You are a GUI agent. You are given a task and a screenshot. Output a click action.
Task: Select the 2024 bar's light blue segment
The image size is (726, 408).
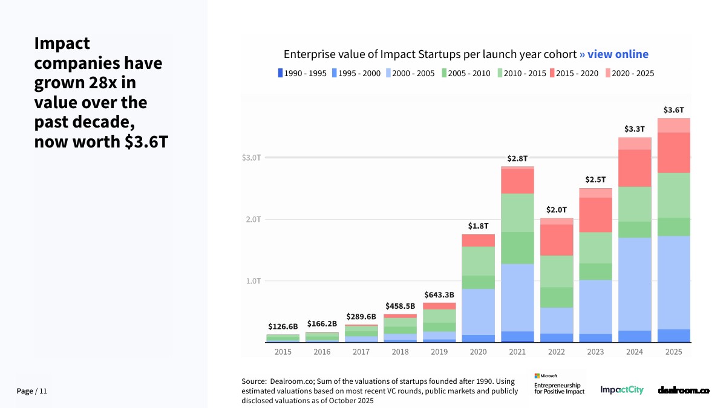pos(634,284)
